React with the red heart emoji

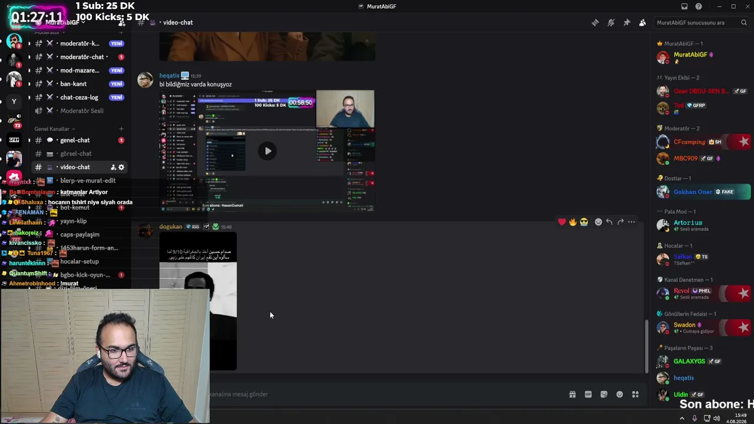tap(562, 222)
